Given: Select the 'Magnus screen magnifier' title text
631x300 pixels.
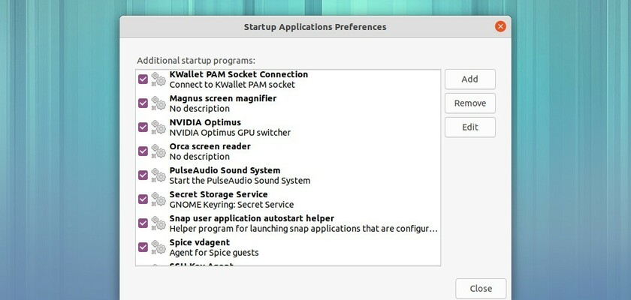Looking at the screenshot, I should click(223, 98).
